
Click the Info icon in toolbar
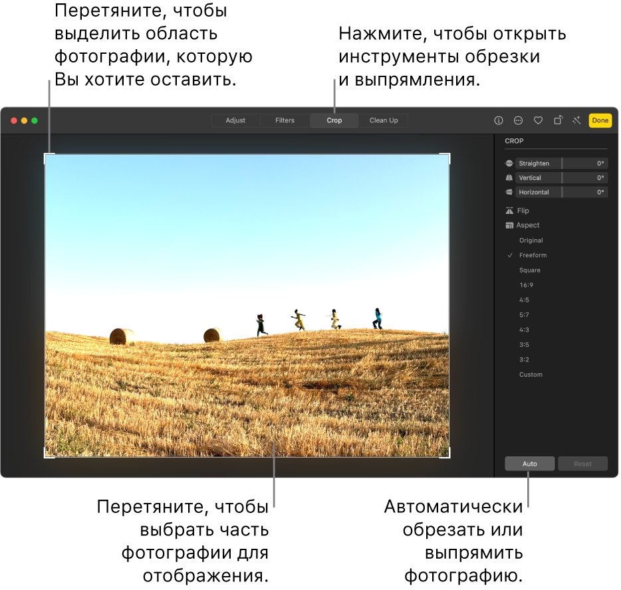tap(499, 120)
